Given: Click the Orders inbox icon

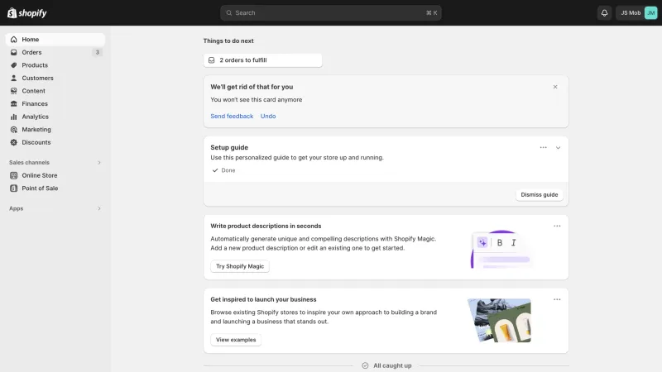Looking at the screenshot, I should pyautogui.click(x=14, y=52).
